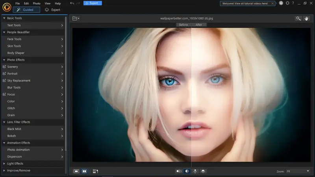This screenshot has height=177, width=315.
Task: Toggle split before/after comparison mode
Action: [187, 171]
